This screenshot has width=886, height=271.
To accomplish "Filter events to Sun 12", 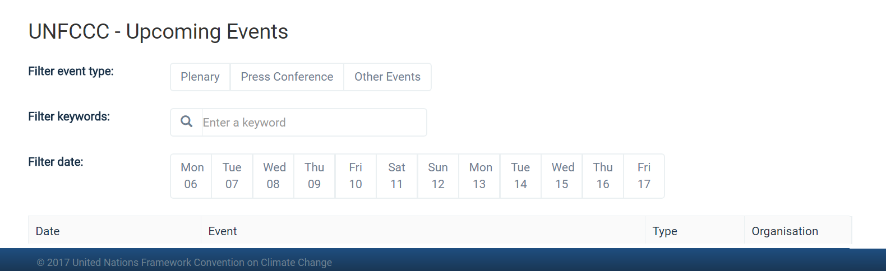I will tap(438, 176).
